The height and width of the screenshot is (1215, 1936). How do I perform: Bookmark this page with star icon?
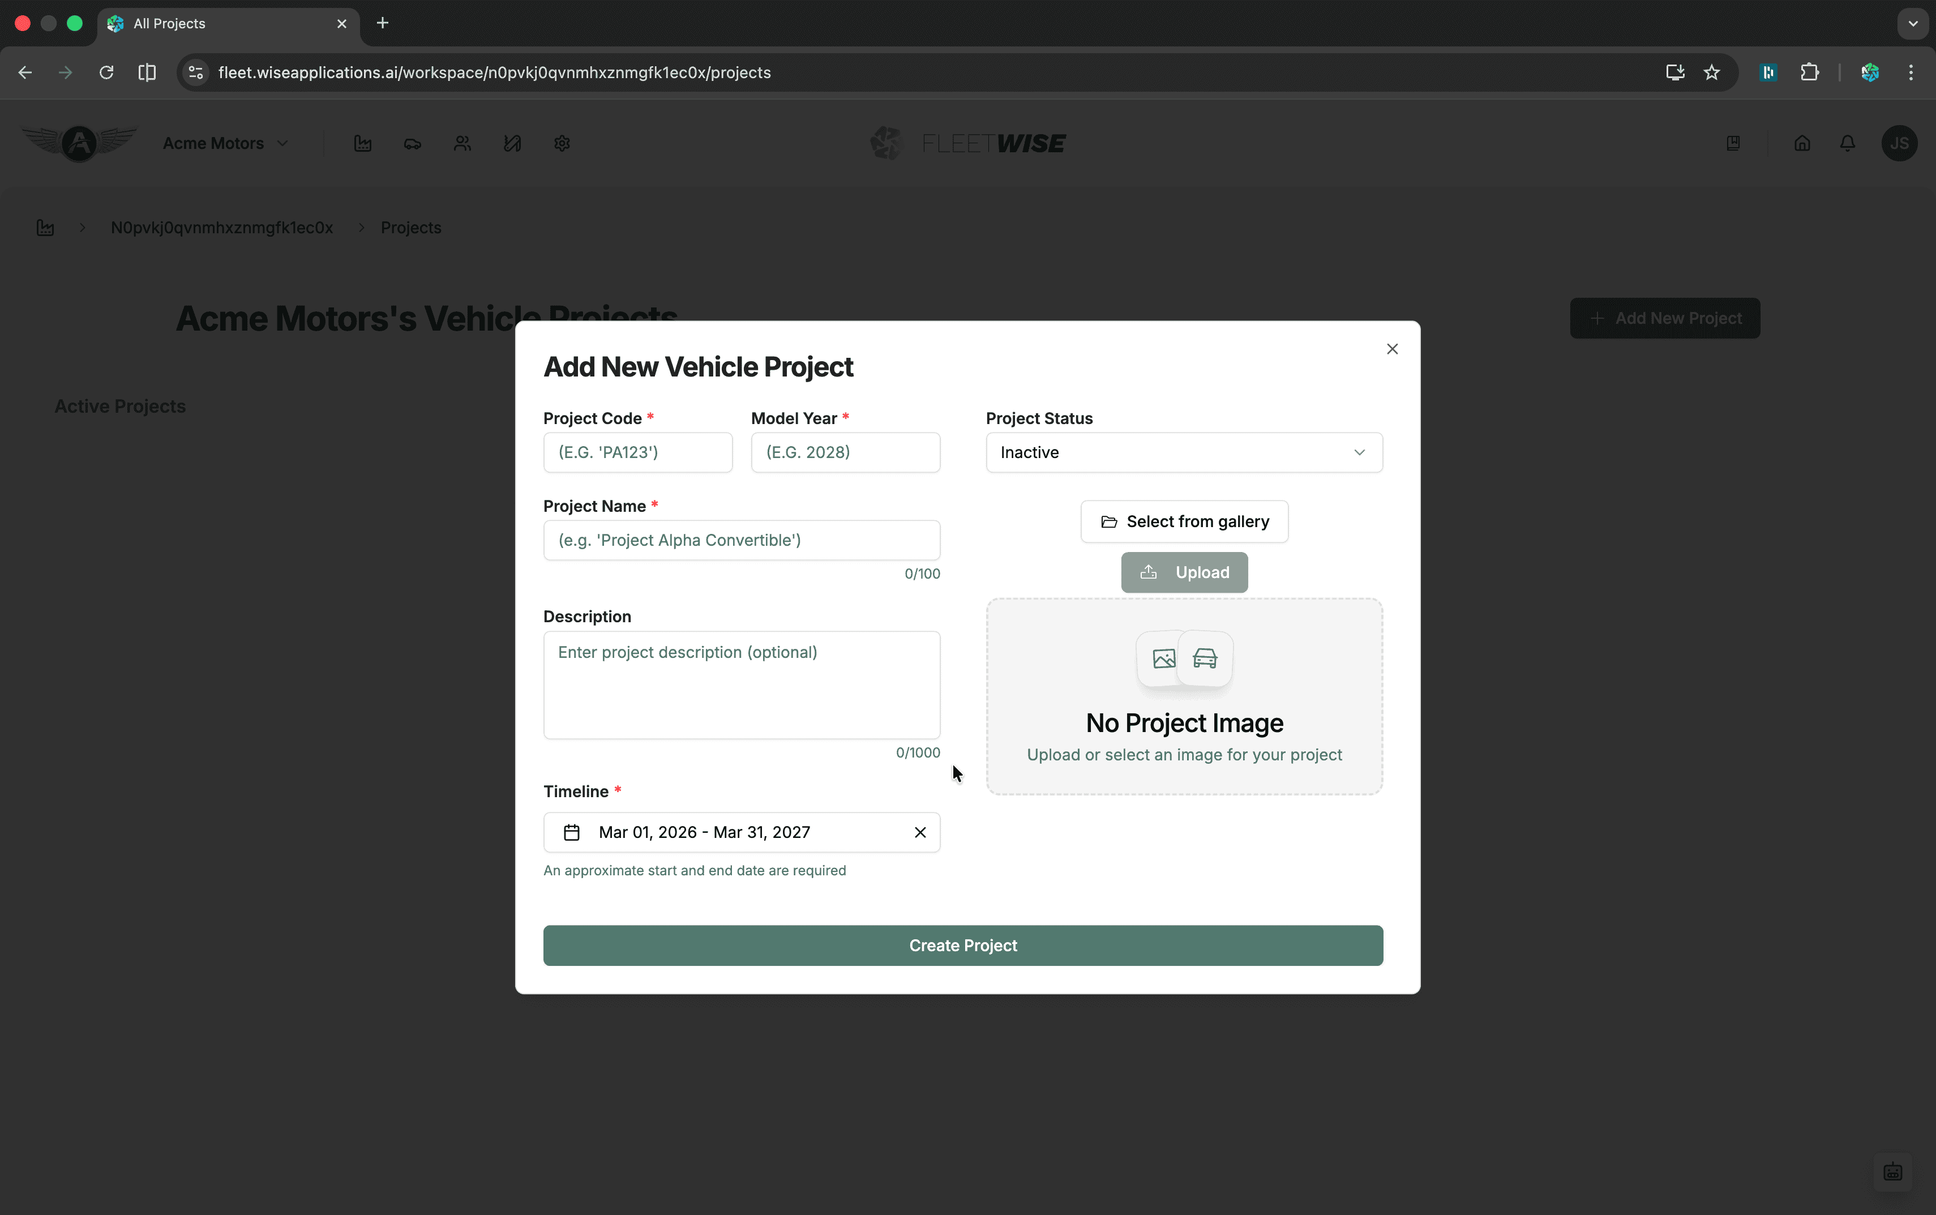click(x=1711, y=72)
